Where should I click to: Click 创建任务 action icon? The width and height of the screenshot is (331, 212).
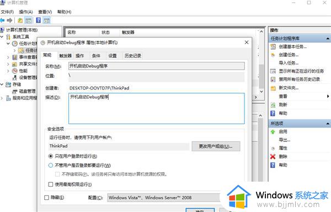273,55
